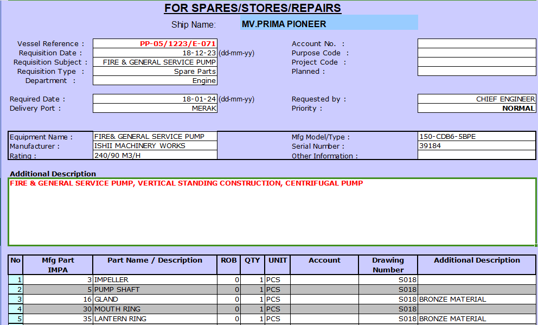Click the ship name field MV.PRIMA PIONEER
This screenshot has height=325, width=538.
329,24
